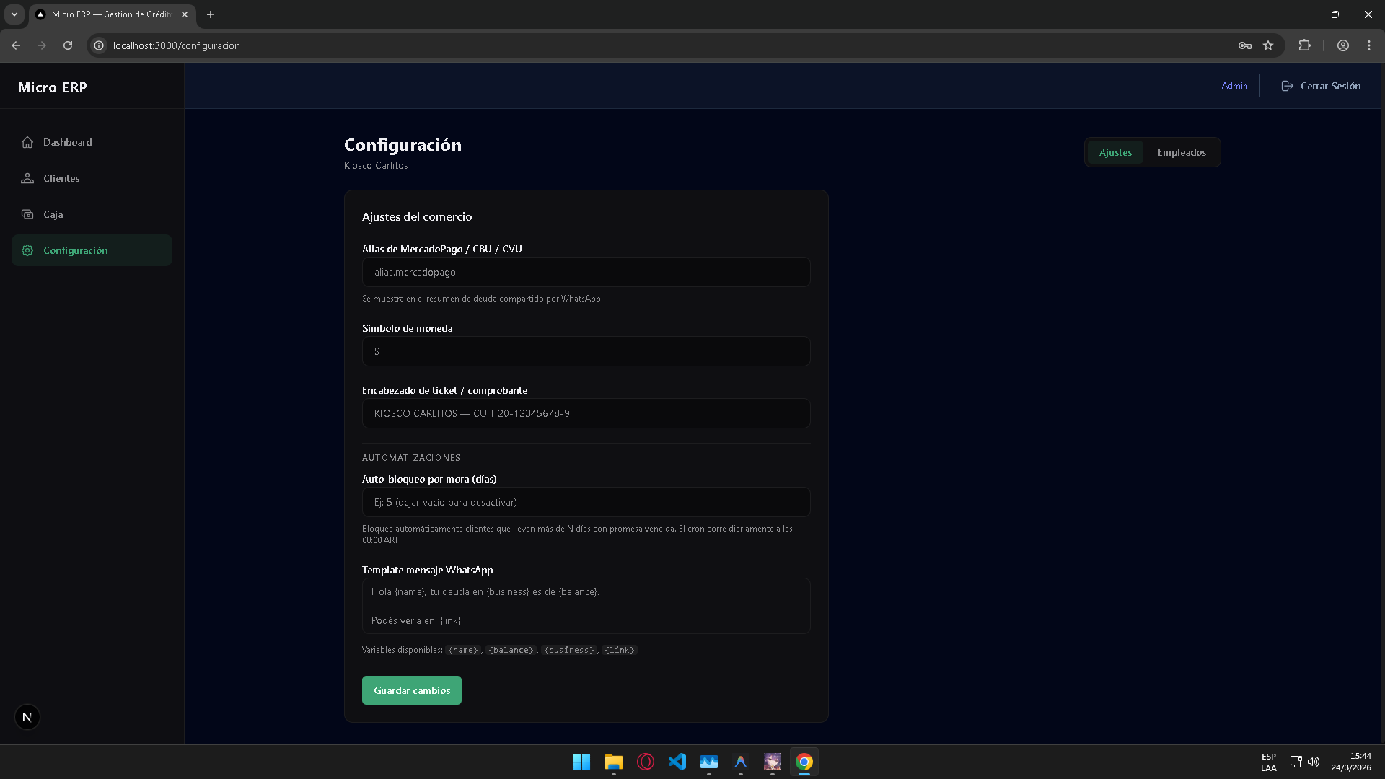
Task: Switch to Empleados tab
Action: (1182, 152)
